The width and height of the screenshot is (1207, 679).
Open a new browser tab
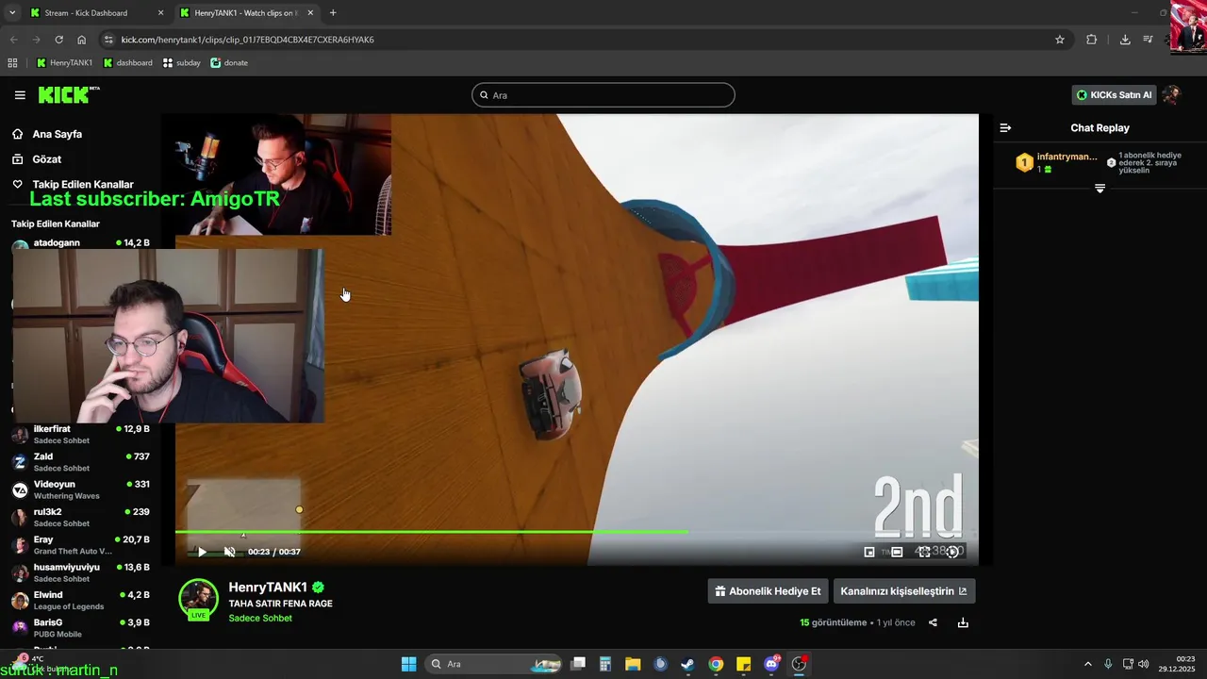click(333, 13)
